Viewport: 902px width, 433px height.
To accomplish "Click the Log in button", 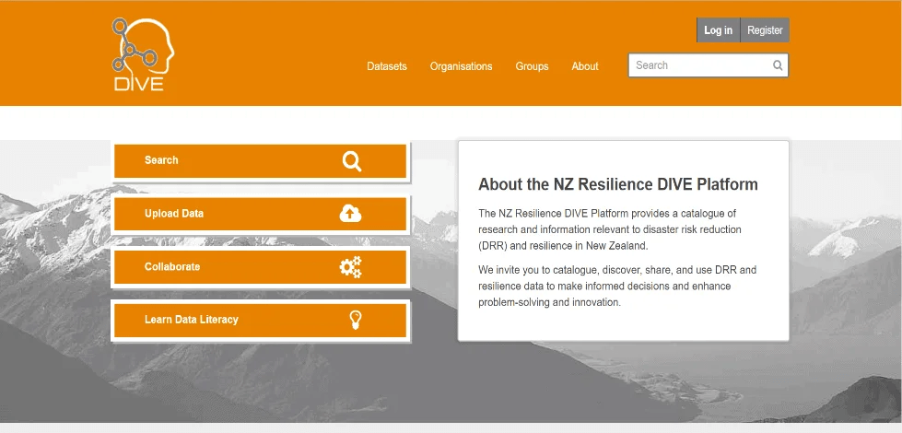I will (718, 29).
